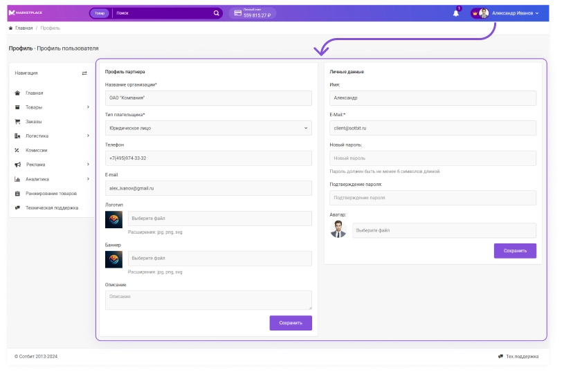
Task: Click the Marketplace logo
Action: pos(26,12)
